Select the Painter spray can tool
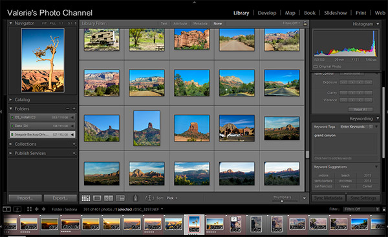The image size is (388, 237). [x=135, y=198]
